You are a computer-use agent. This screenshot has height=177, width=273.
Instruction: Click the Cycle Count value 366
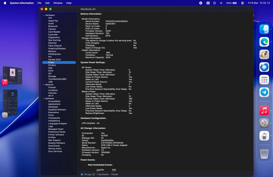pos(108,53)
